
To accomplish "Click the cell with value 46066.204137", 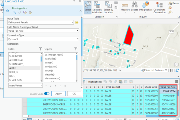I will tap(168, 109).
